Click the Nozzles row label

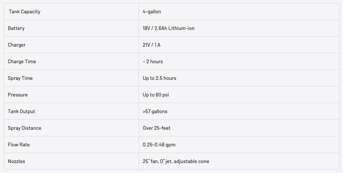pos(17,161)
